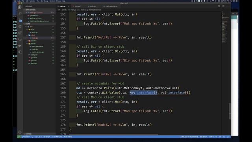This screenshot has height=142, width=252.
Task: Click the Wi-Fi icon in macOS menu bar
Action: (213, 1)
